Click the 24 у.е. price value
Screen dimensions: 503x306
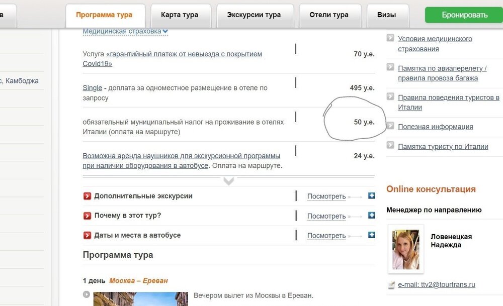[364, 156]
